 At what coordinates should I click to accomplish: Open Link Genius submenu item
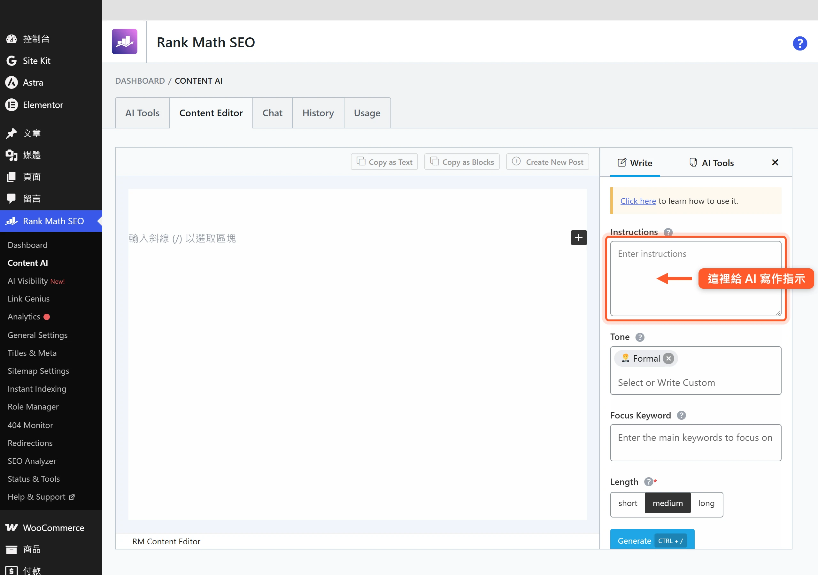click(x=28, y=299)
